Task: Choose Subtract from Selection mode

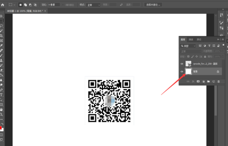Action: pyautogui.click(x=31, y=5)
